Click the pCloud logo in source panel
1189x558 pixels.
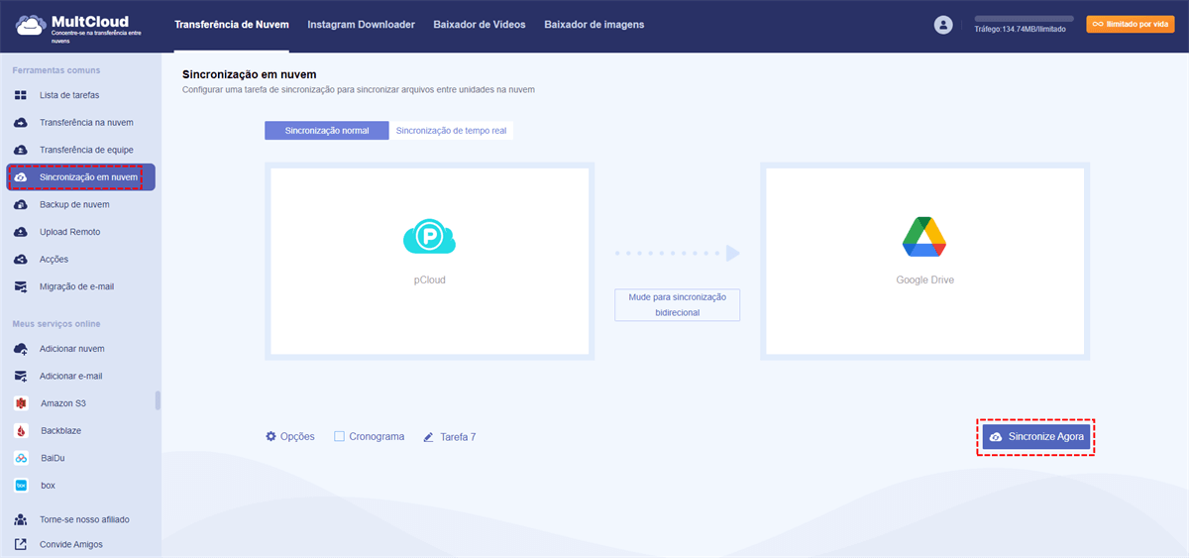(x=429, y=238)
